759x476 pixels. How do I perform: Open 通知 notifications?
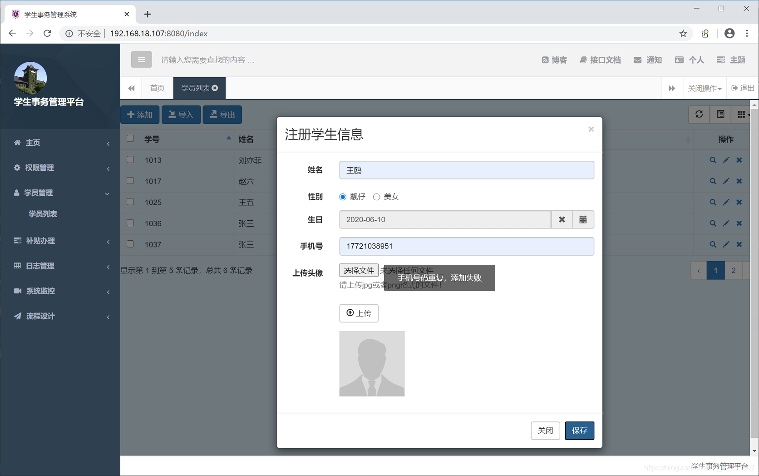648,60
